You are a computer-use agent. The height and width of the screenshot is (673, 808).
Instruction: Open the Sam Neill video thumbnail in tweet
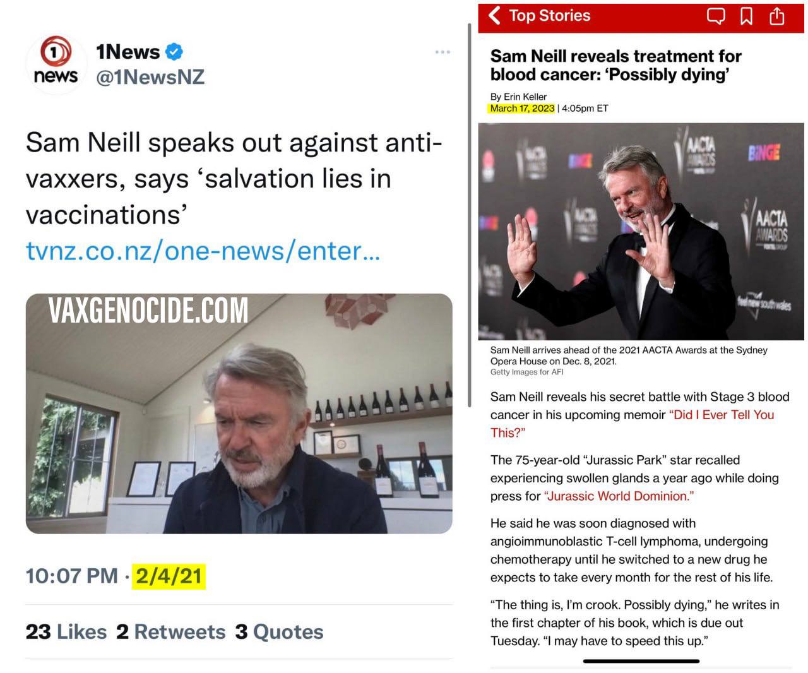pyautogui.click(x=239, y=414)
